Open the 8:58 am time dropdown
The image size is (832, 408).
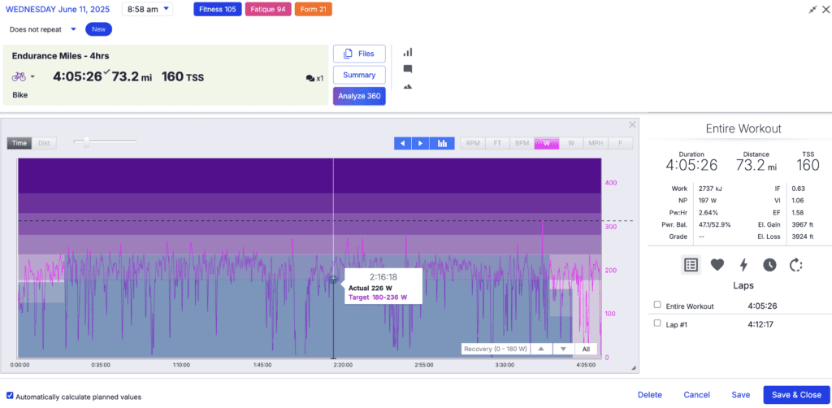click(x=148, y=9)
